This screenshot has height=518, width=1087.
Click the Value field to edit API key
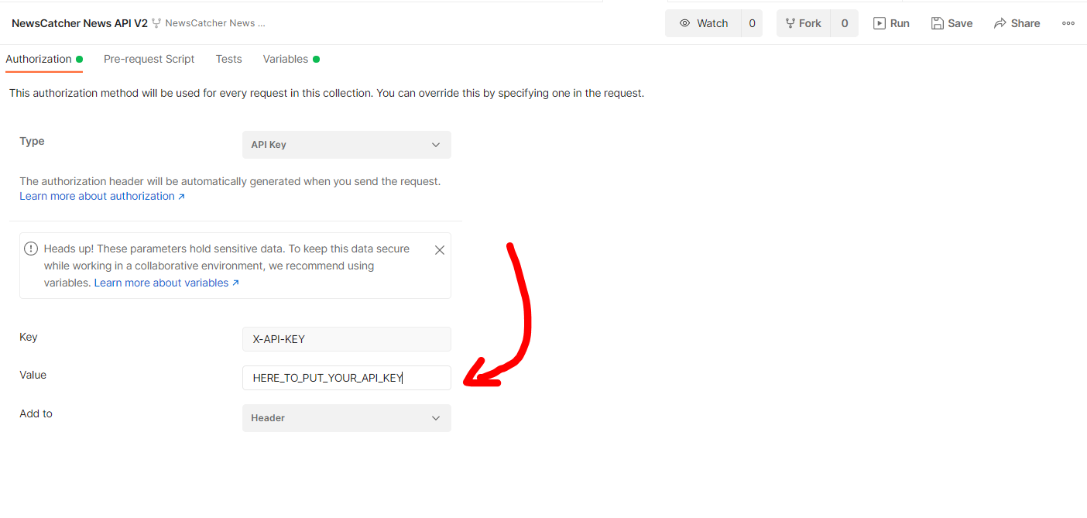[347, 378]
